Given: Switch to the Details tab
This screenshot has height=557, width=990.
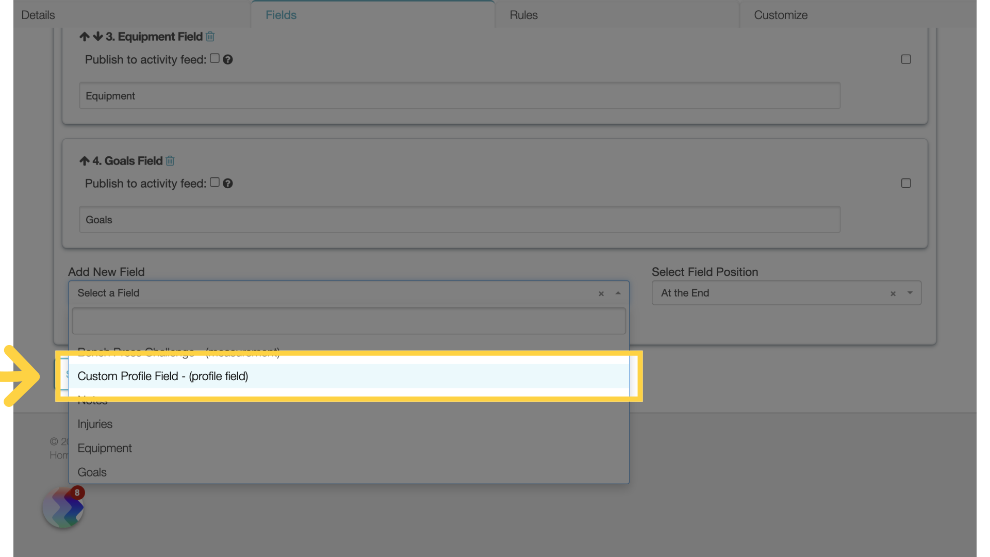Looking at the screenshot, I should tap(38, 15).
